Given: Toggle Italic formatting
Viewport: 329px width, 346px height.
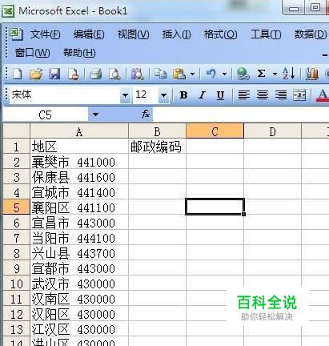Looking at the screenshot, I should [x=202, y=95].
